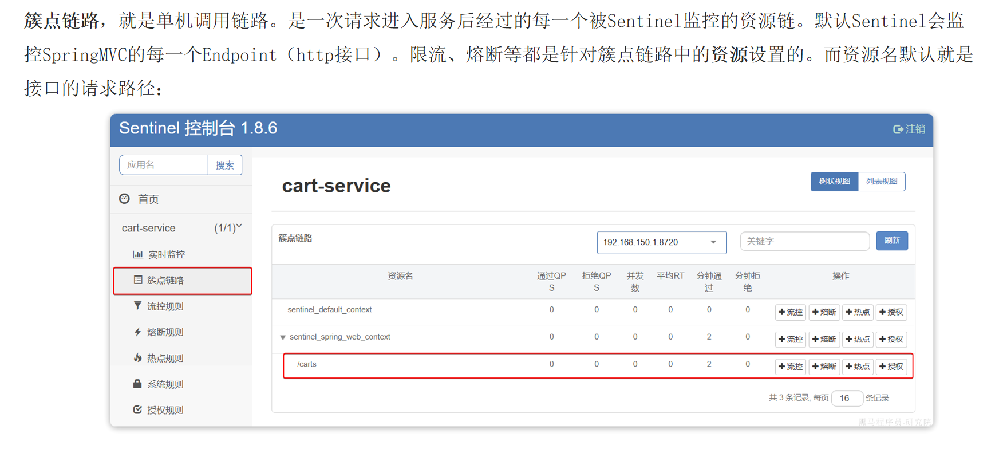Focus the 关键字 keyword field
Image resolution: width=999 pixels, height=449 pixels.
804,241
